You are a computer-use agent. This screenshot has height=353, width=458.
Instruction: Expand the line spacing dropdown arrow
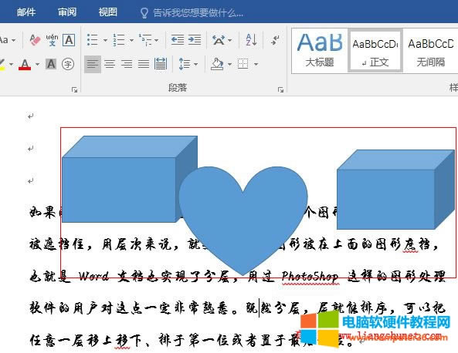coord(196,64)
